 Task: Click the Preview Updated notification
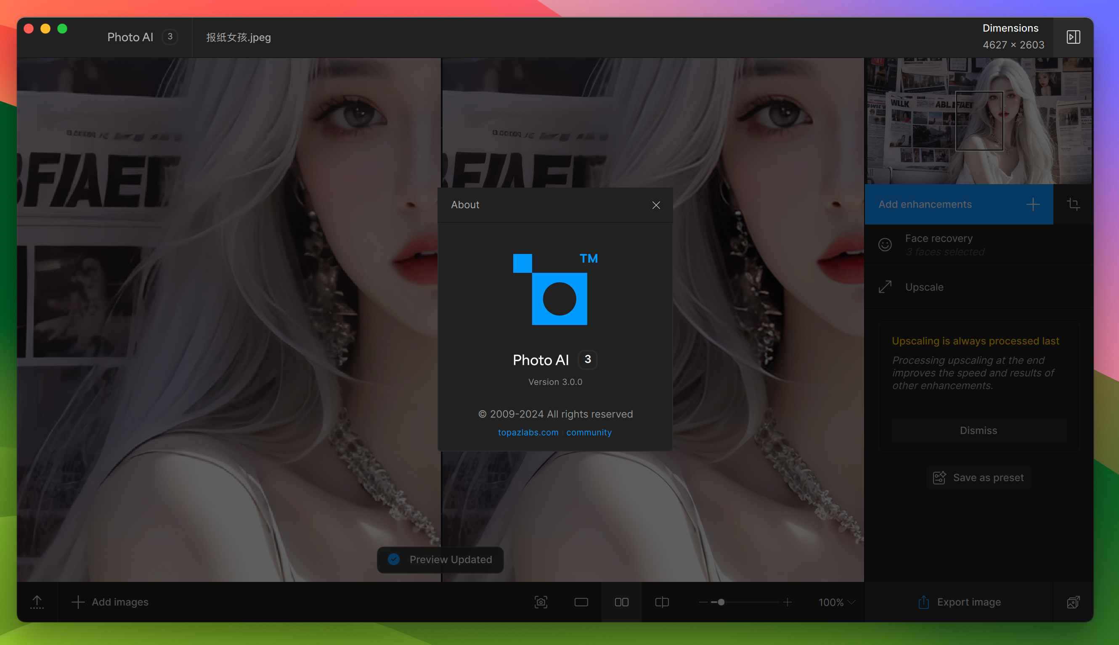[440, 560]
